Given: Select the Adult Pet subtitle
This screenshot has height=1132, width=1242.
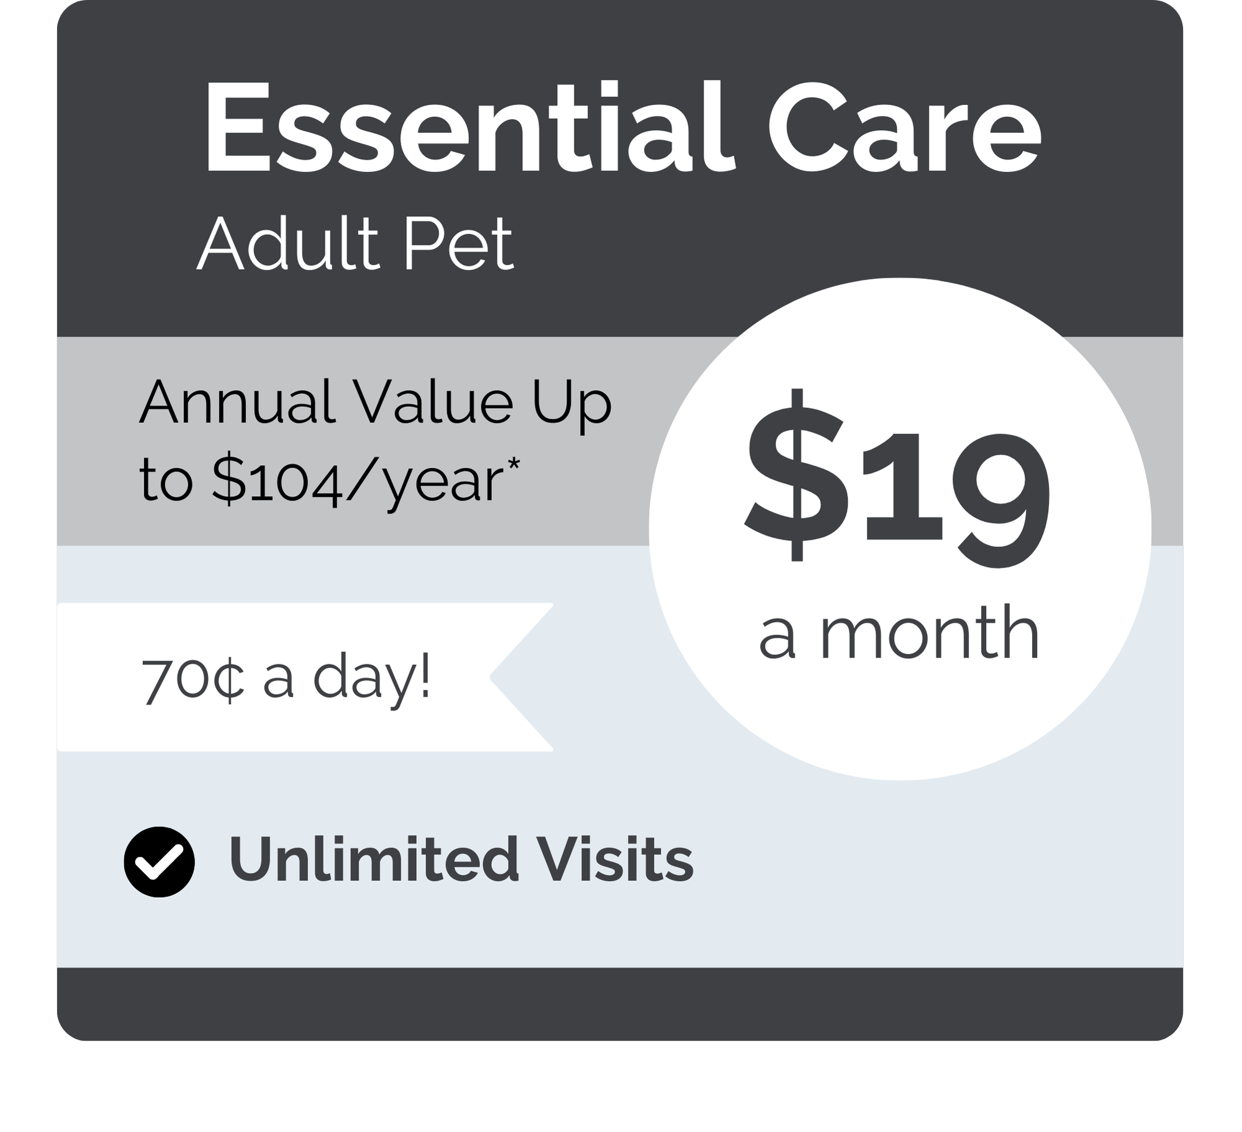Looking at the screenshot, I should (355, 243).
